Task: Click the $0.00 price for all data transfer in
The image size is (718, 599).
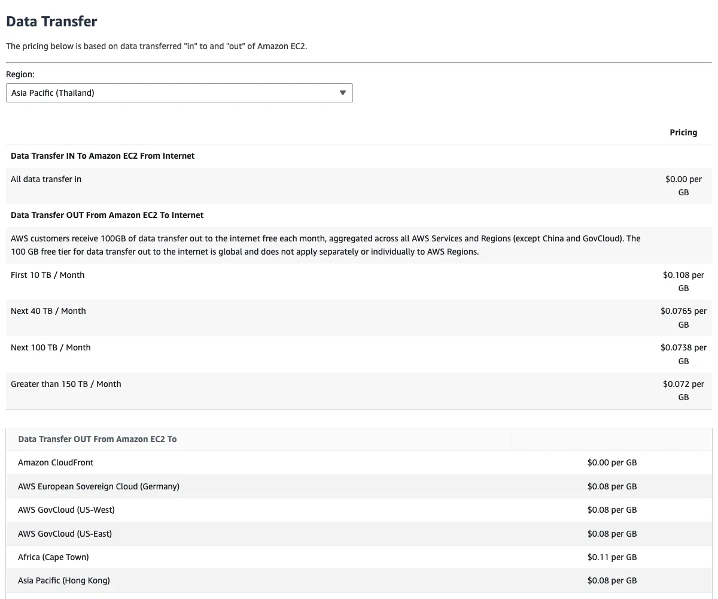Action: (x=683, y=186)
